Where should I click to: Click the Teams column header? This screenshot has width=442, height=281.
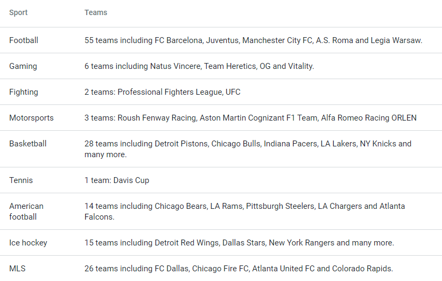click(x=96, y=12)
